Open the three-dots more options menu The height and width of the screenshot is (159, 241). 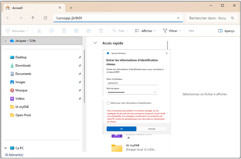[191, 31]
